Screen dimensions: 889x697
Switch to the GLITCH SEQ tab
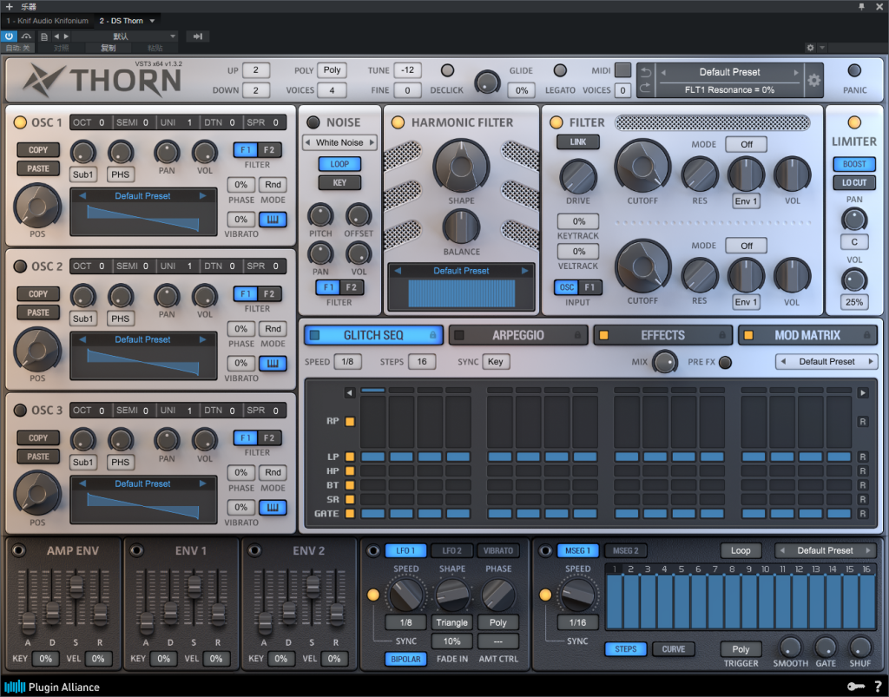tap(373, 335)
